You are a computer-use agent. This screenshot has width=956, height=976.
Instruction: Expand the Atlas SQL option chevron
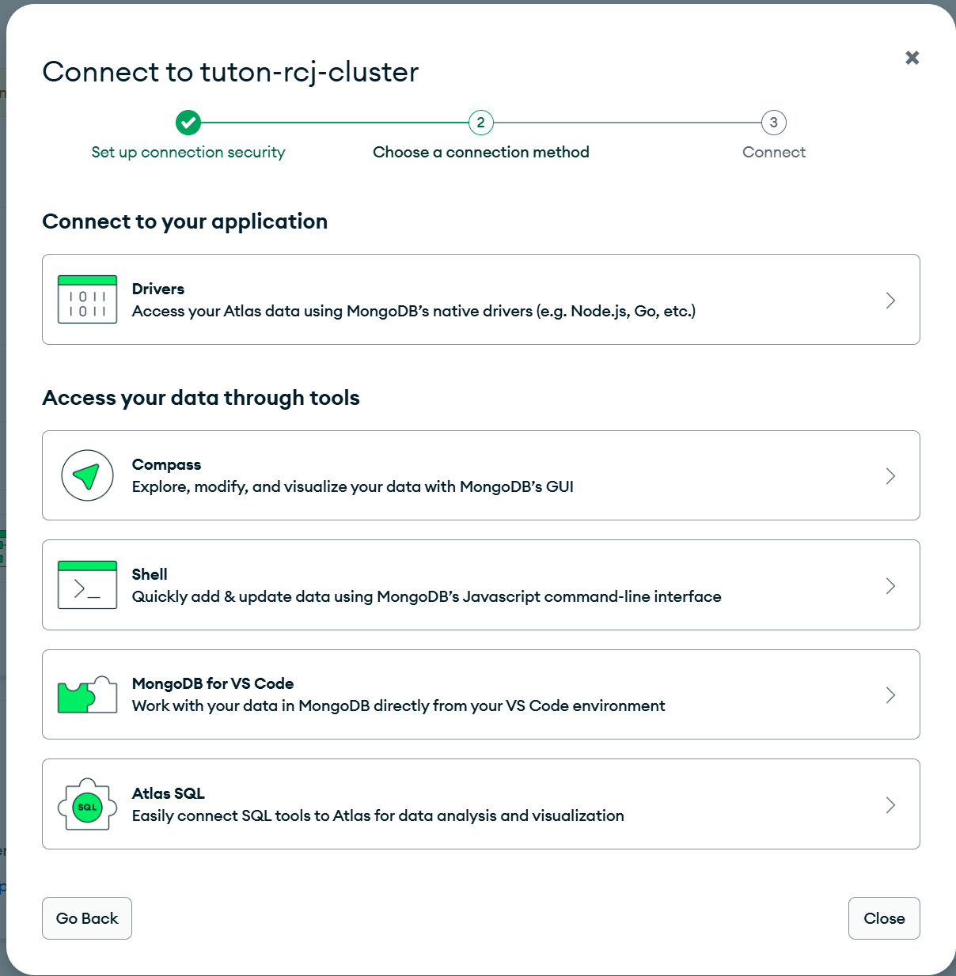[890, 804]
